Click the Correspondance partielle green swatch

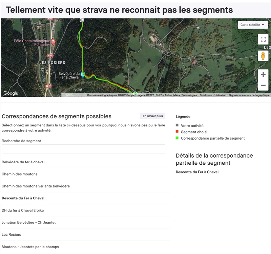[177, 138]
